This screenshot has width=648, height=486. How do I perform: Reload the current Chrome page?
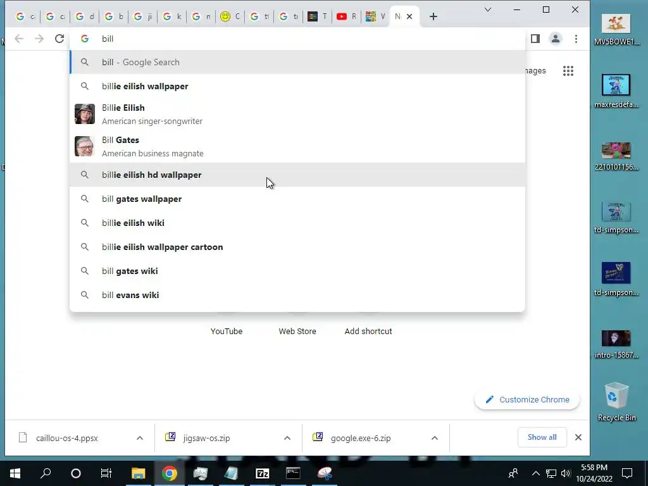[59, 39]
